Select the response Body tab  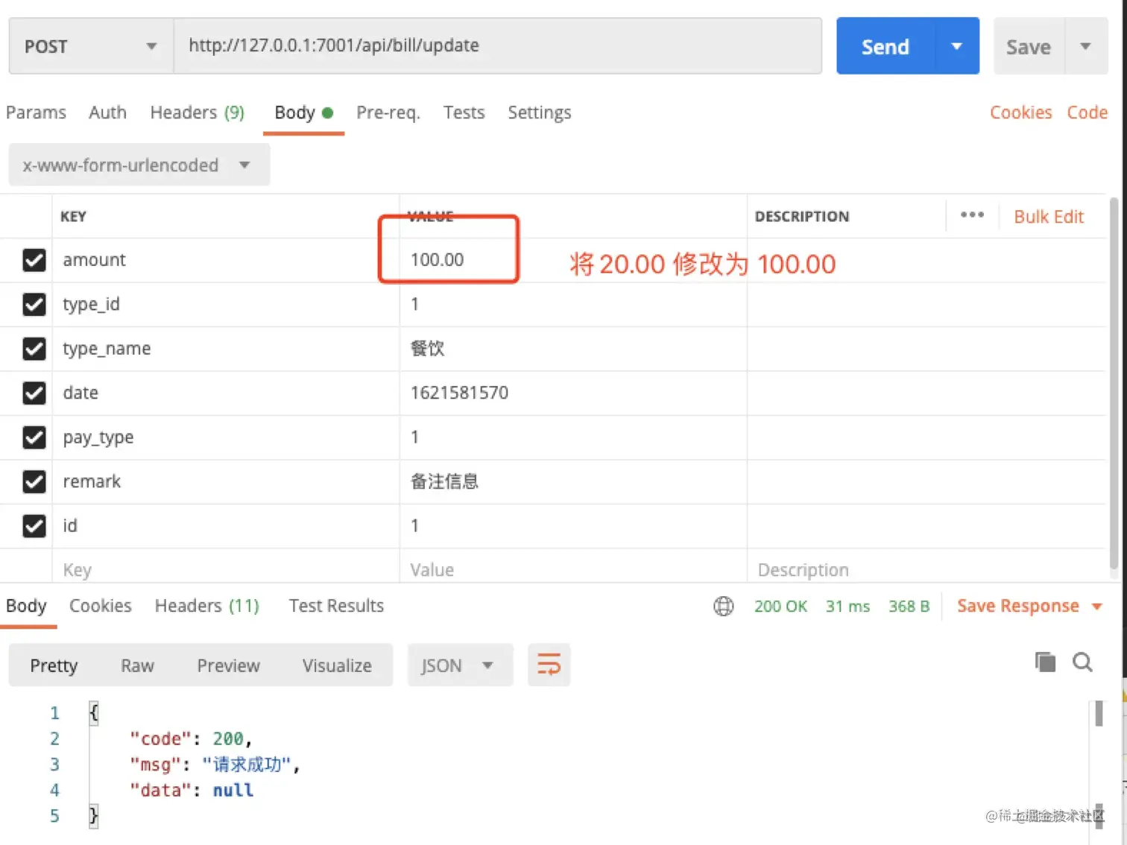tap(26, 606)
